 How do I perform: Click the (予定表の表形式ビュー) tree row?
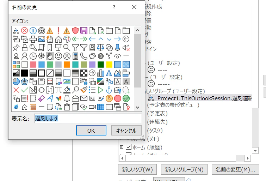(173, 105)
